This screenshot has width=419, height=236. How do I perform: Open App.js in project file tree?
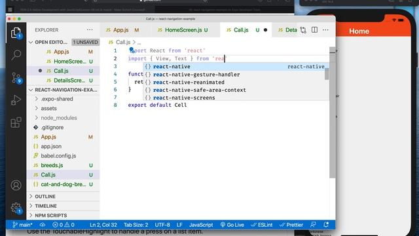(x=63, y=137)
